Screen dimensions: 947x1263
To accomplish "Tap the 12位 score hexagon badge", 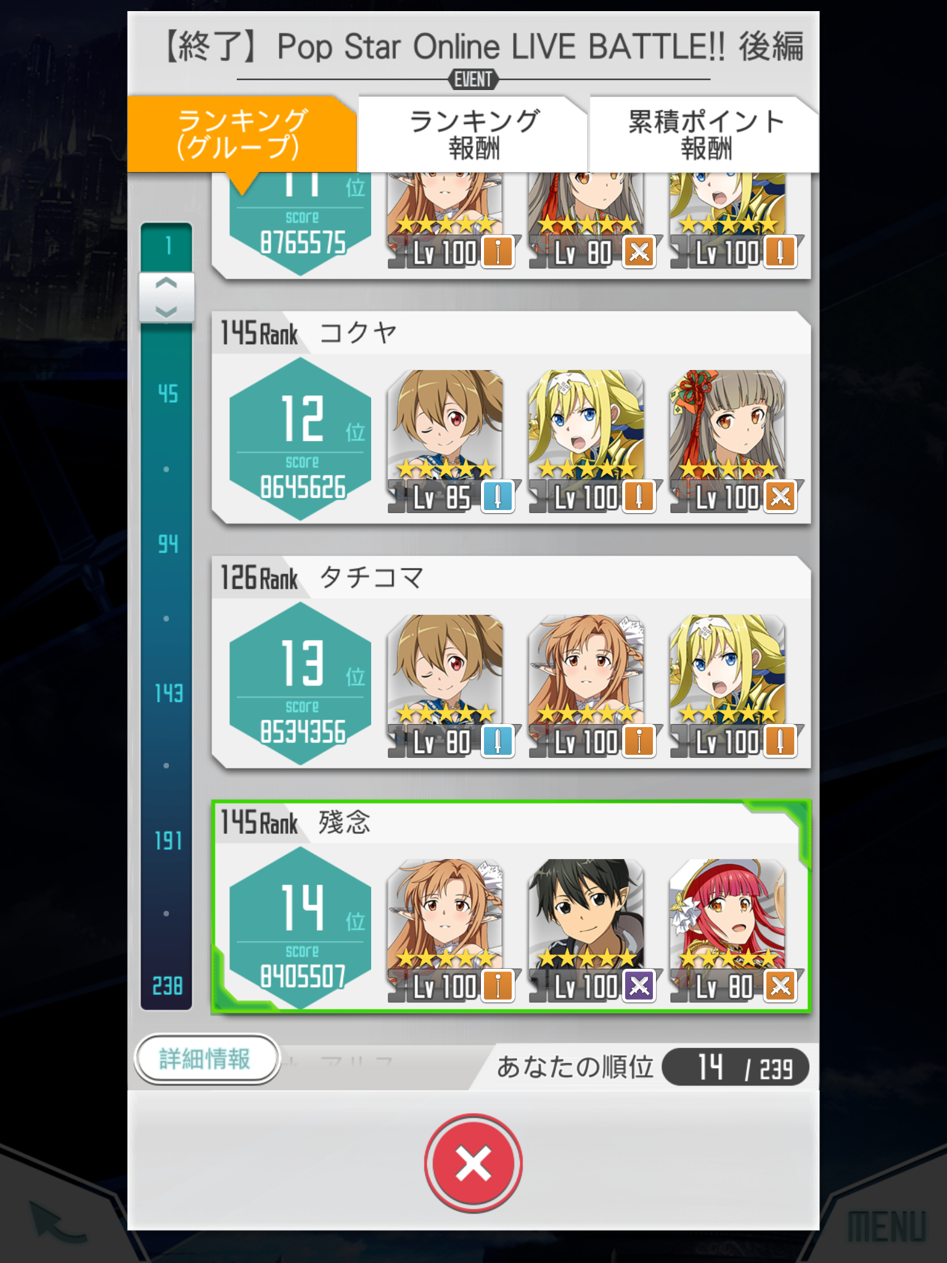I will tap(300, 439).
